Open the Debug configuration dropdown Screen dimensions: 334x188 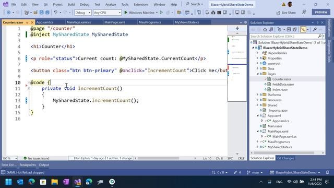83,13
